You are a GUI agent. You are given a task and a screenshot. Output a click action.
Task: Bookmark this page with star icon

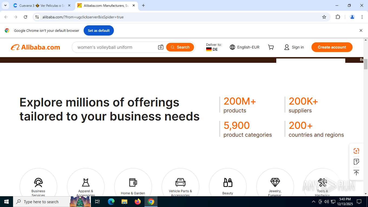tap(324, 17)
